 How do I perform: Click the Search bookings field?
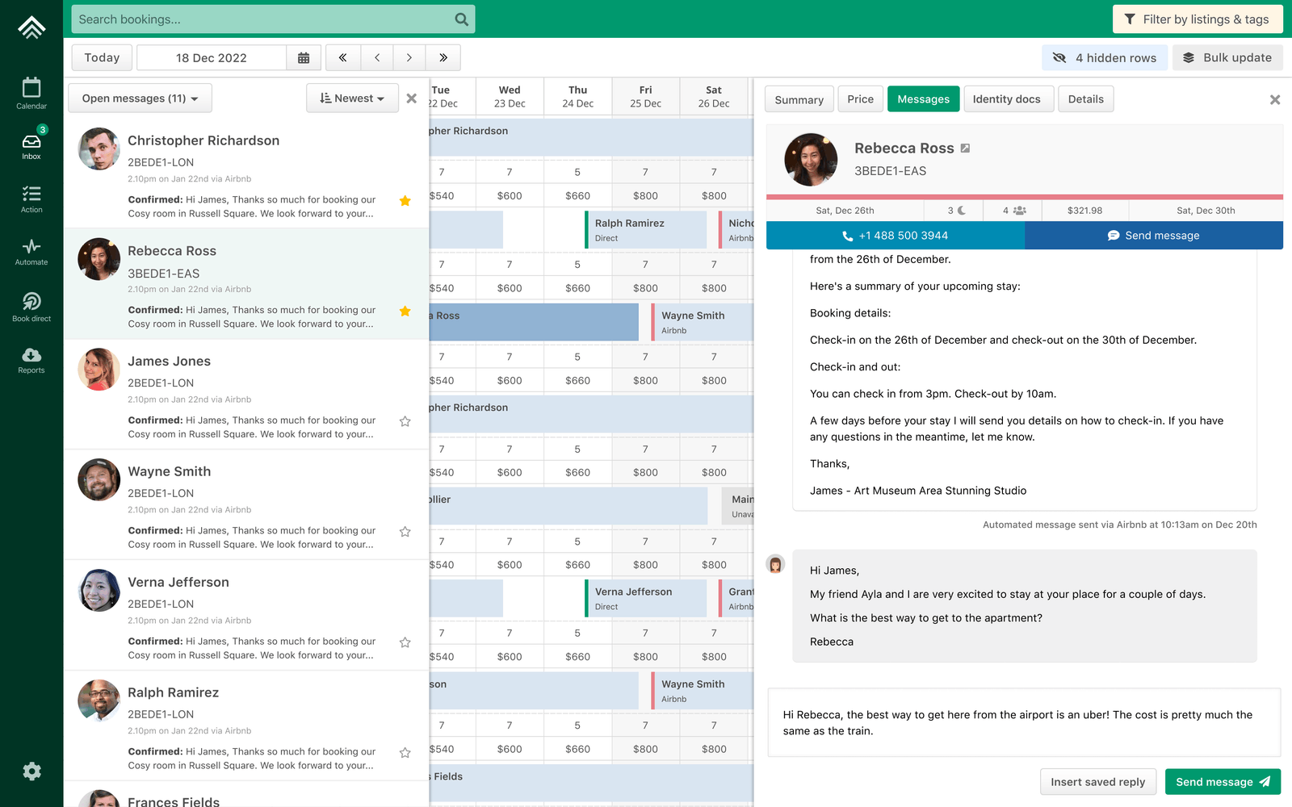[x=273, y=19]
